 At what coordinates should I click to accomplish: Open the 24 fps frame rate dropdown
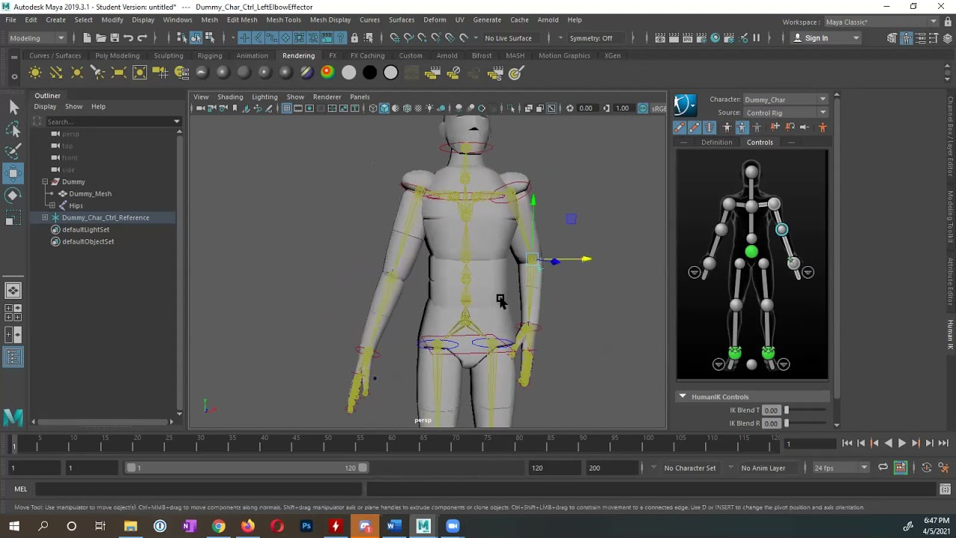(x=841, y=468)
